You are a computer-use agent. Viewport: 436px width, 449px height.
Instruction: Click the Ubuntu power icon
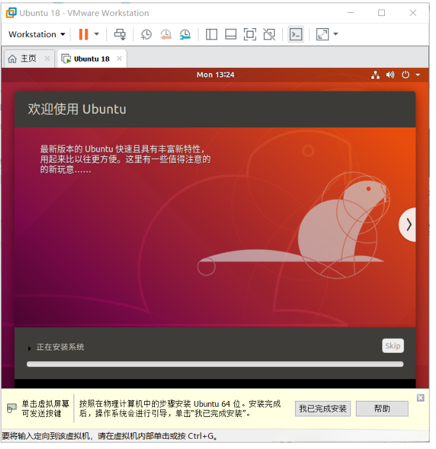(x=405, y=75)
